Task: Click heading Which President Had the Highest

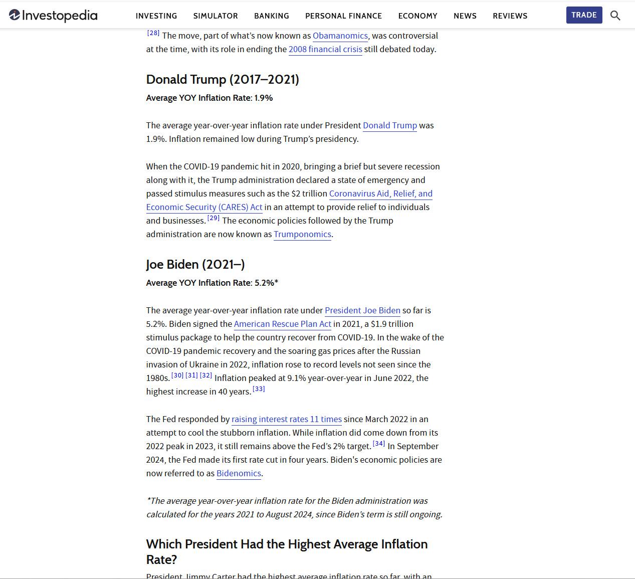Action: coord(287,552)
